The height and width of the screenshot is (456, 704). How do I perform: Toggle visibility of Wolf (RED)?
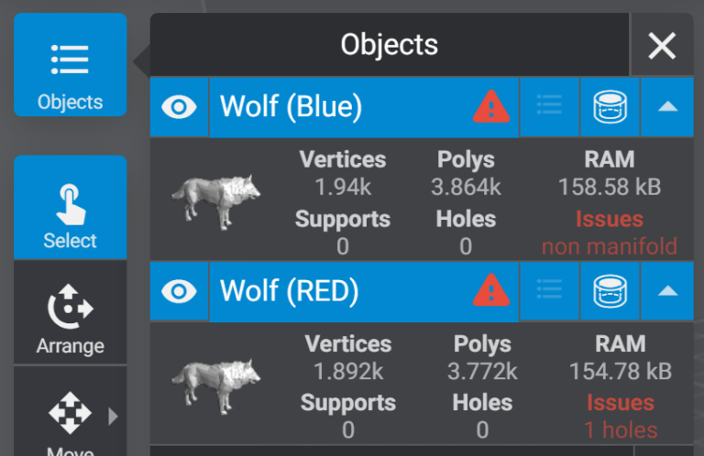coord(180,291)
